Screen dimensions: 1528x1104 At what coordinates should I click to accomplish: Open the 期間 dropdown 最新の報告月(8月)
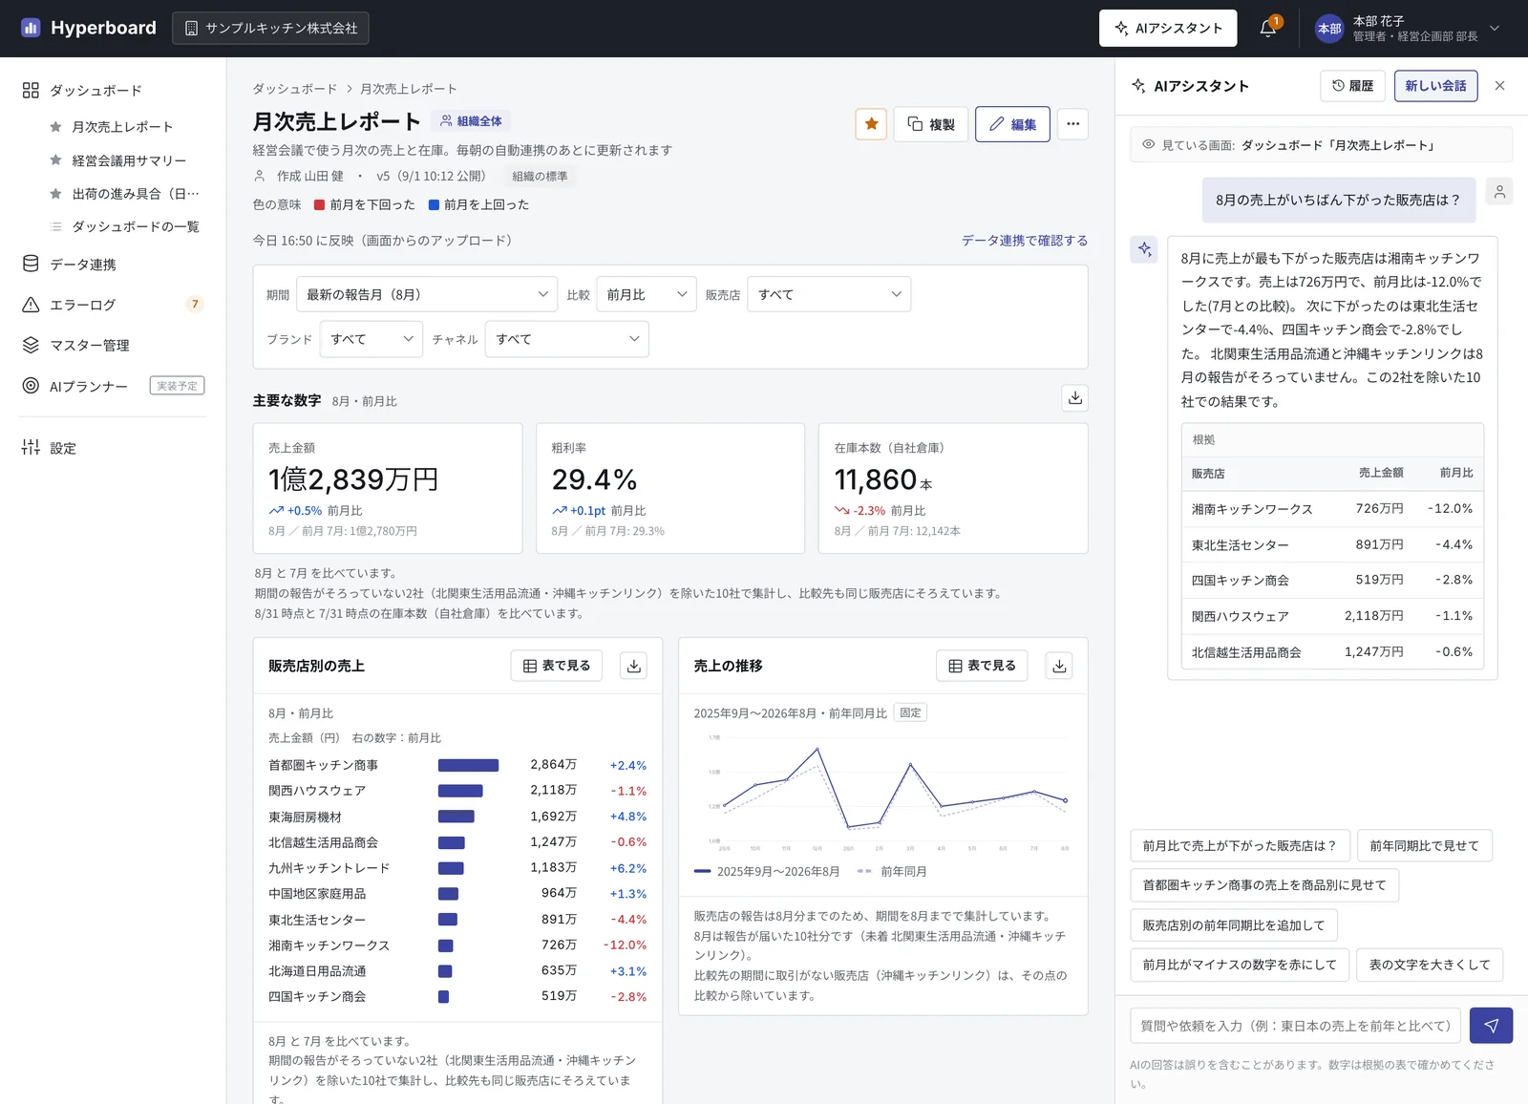[x=427, y=294]
